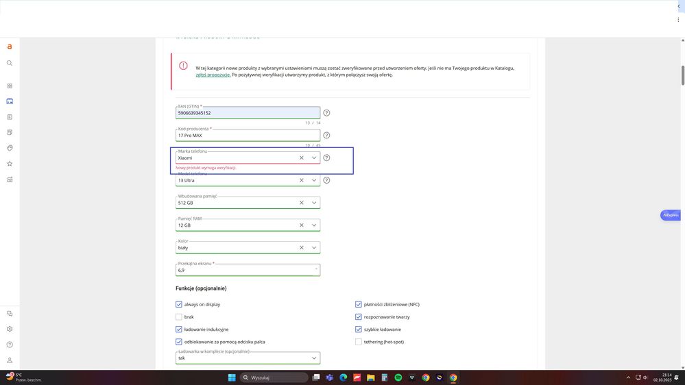Image resolution: width=685 pixels, height=385 pixels.
Task: Click the Przekątna ekranu input field
Action: 243,270
